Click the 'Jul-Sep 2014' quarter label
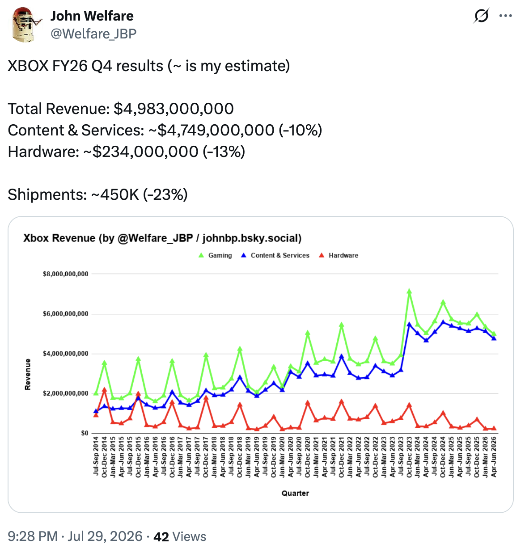525x557 pixels. pyautogui.click(x=96, y=457)
